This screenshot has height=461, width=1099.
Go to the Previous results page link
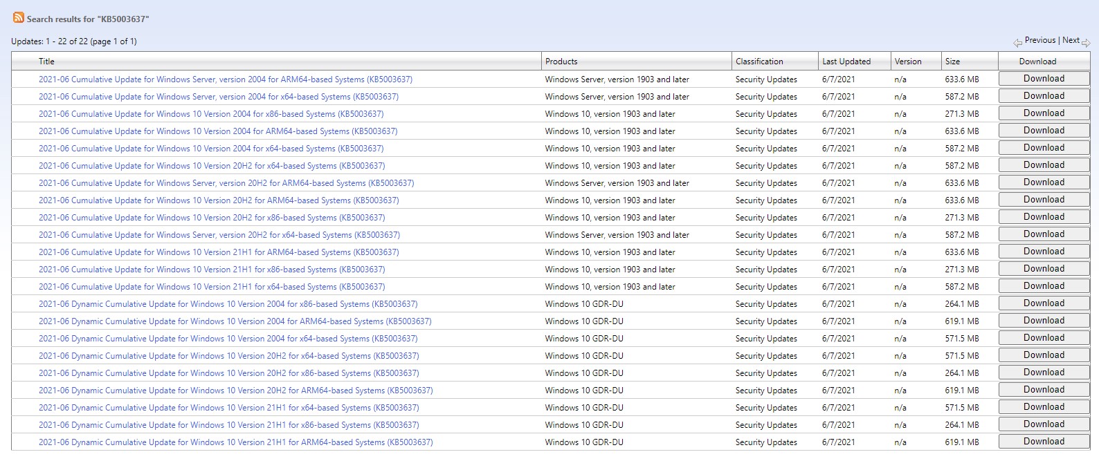pyautogui.click(x=1040, y=40)
